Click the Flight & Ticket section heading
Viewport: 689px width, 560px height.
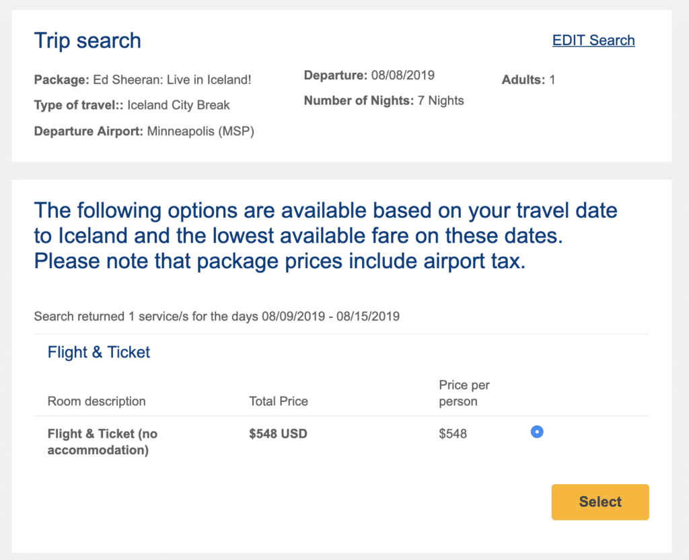(x=99, y=352)
